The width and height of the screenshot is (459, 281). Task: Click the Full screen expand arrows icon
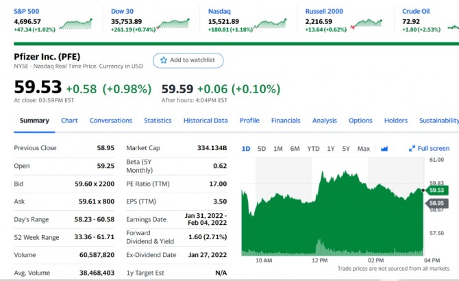click(x=412, y=148)
